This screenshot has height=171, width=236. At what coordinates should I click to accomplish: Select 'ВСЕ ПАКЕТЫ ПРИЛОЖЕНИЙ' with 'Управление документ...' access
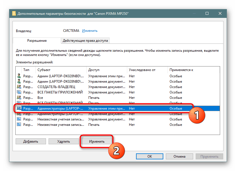click(x=60, y=92)
